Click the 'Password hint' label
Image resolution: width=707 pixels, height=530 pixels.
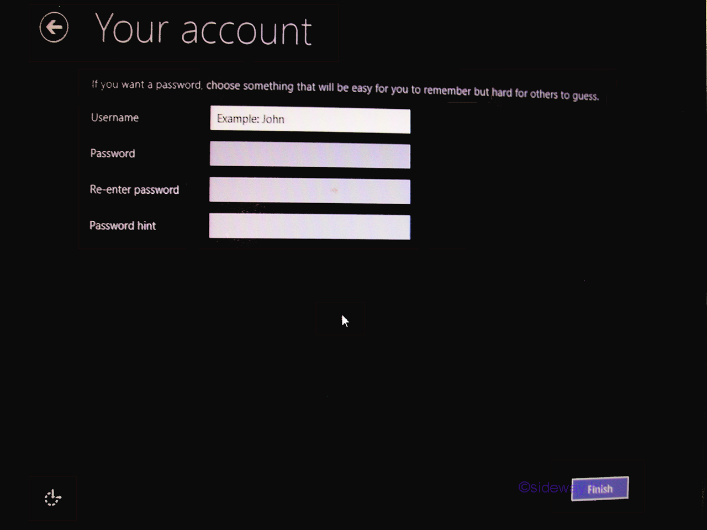coord(123,226)
